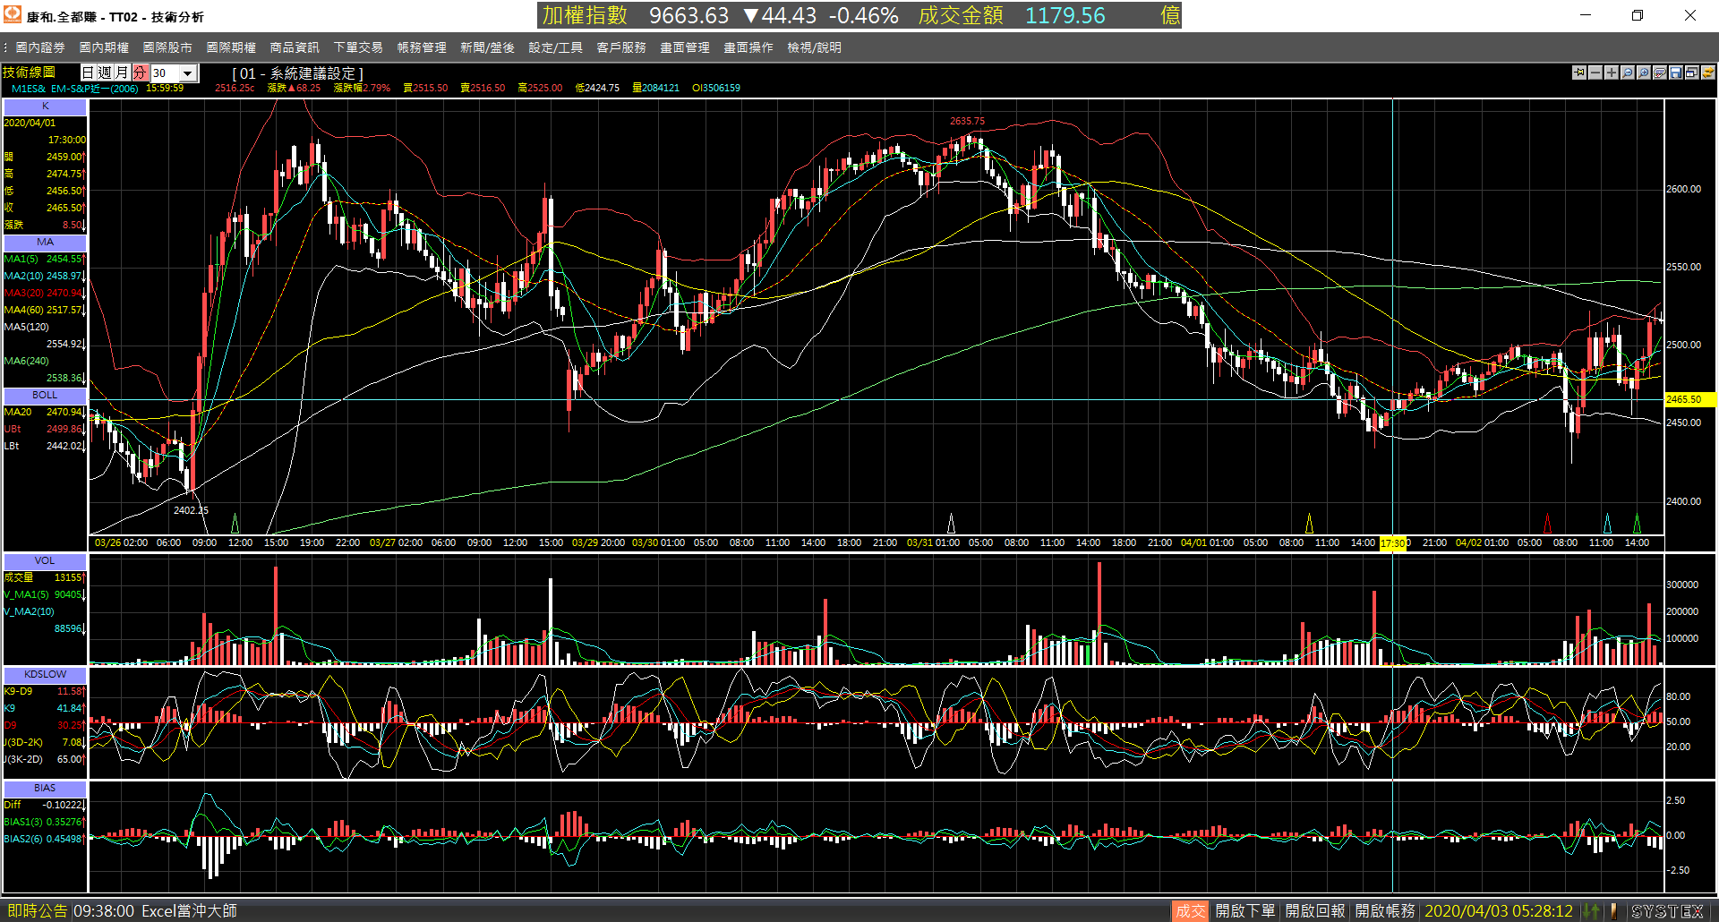The image size is (1719, 922).
Task: Click the orange bar indicator in status bar
Action: click(1613, 911)
